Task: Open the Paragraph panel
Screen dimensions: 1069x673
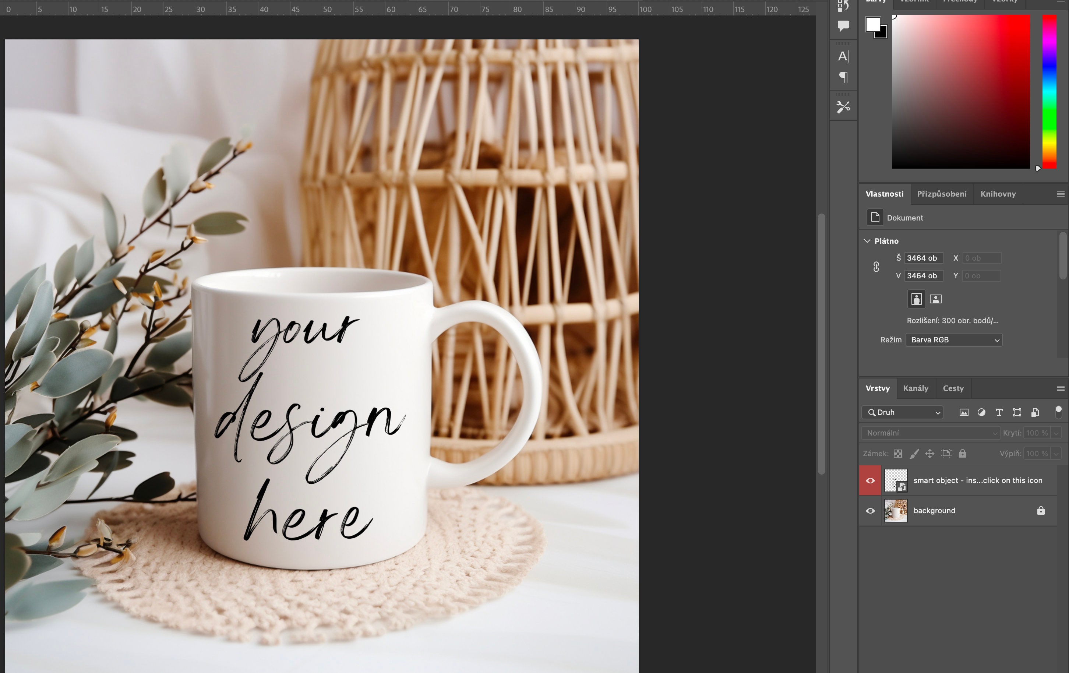Action: pyautogui.click(x=843, y=77)
